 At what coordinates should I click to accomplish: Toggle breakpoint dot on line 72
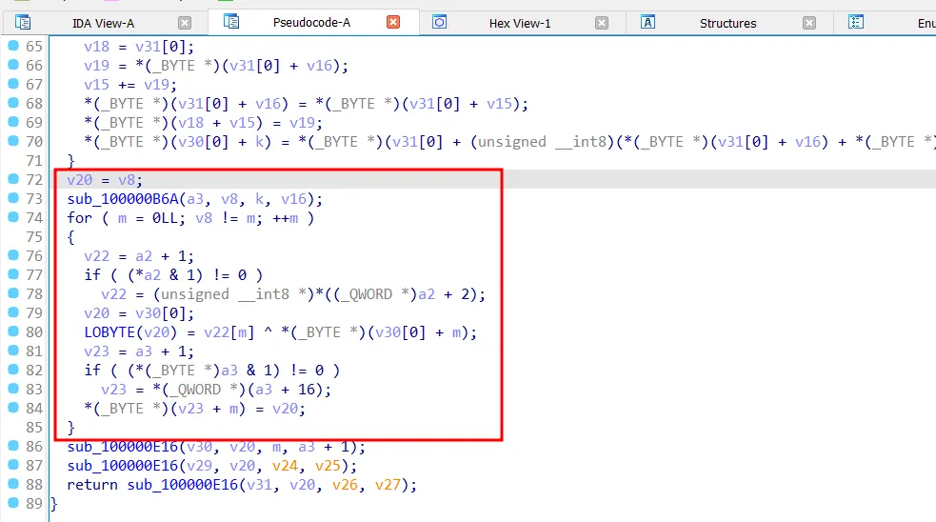point(13,179)
